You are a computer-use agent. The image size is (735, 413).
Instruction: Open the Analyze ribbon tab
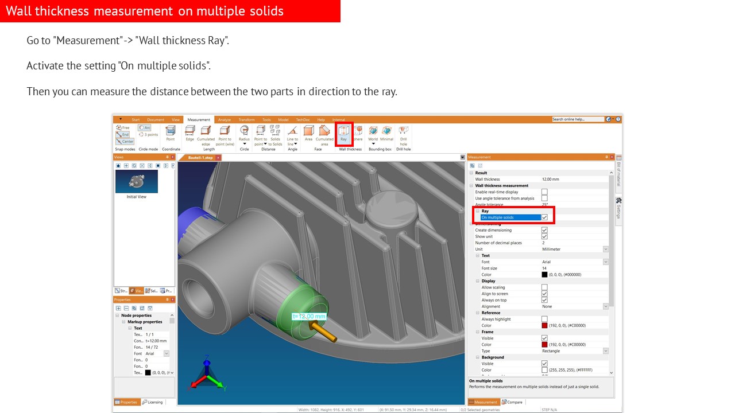pyautogui.click(x=225, y=120)
